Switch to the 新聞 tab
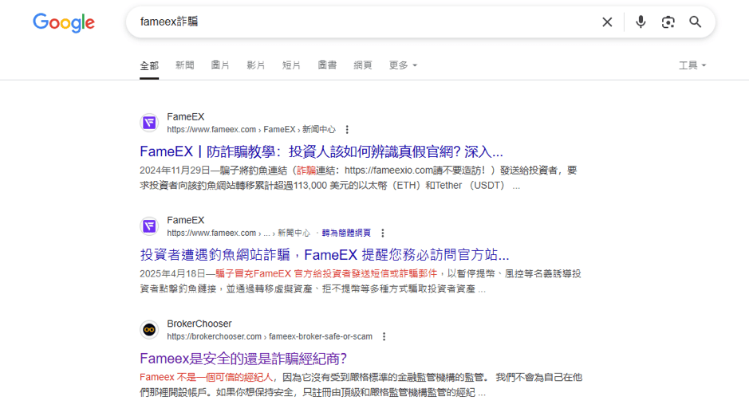Viewport: 749px width, 416px height. (184, 65)
